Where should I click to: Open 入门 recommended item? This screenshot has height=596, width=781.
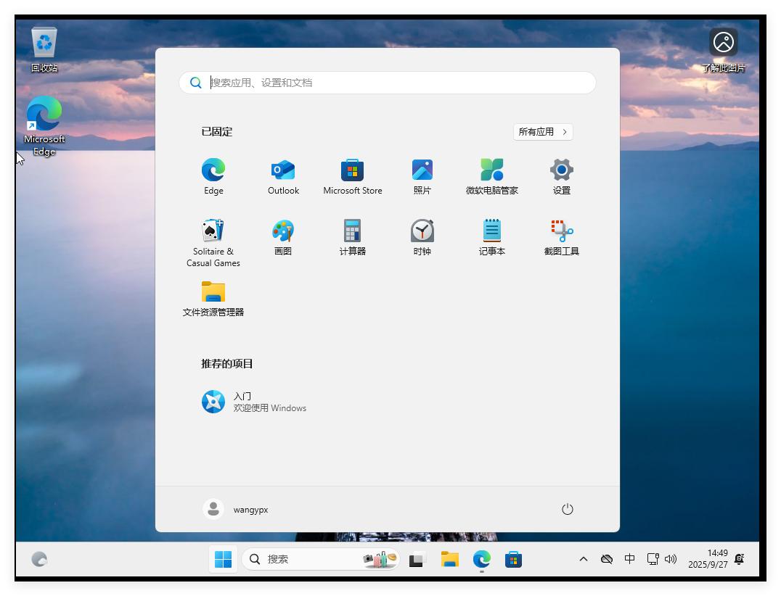[254, 402]
